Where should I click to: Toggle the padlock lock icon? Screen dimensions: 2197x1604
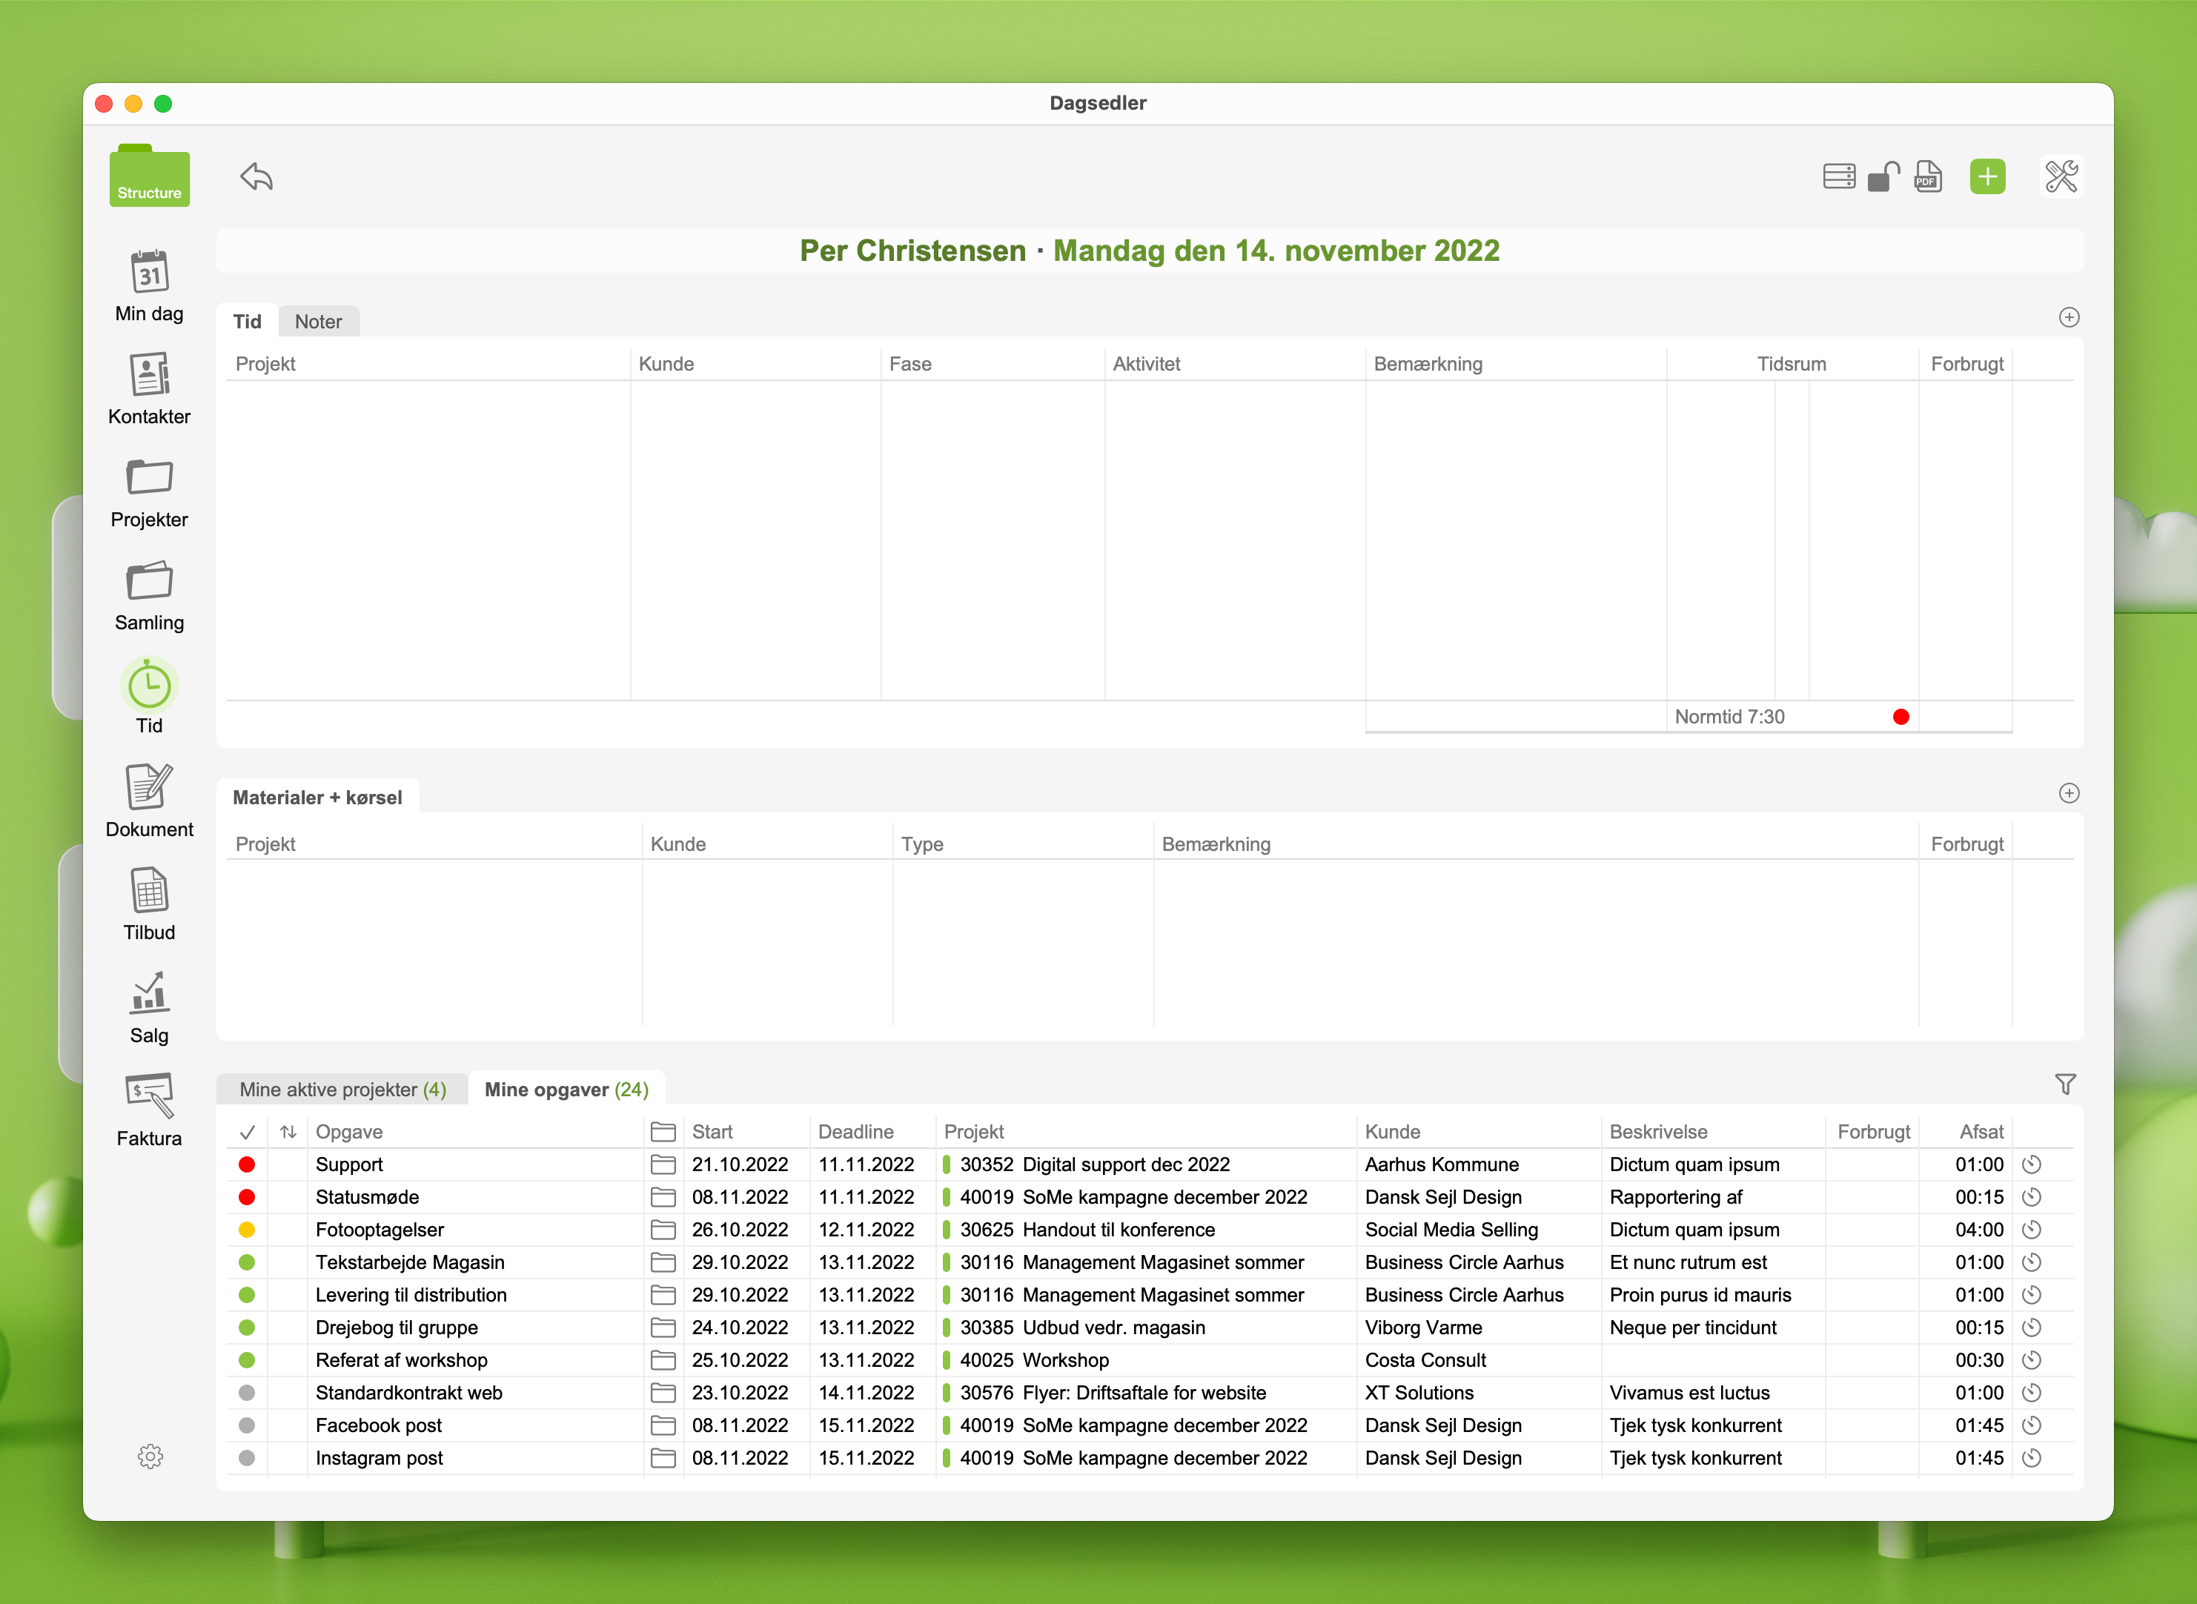tap(1883, 176)
